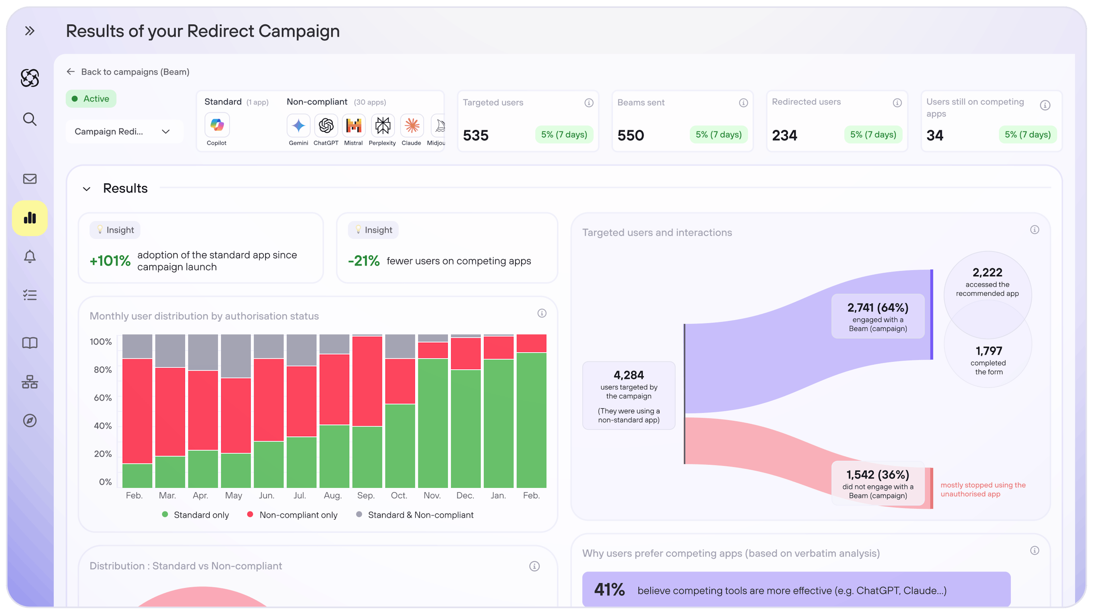
Task: Open the org hierarchy sidebar icon
Action: point(29,382)
